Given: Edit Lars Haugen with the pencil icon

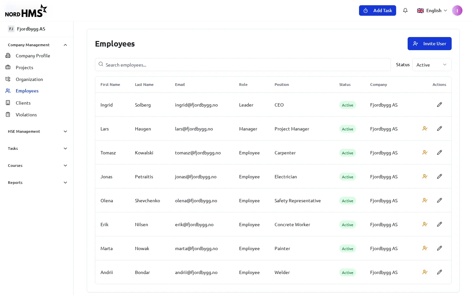Looking at the screenshot, I should 439,128.
